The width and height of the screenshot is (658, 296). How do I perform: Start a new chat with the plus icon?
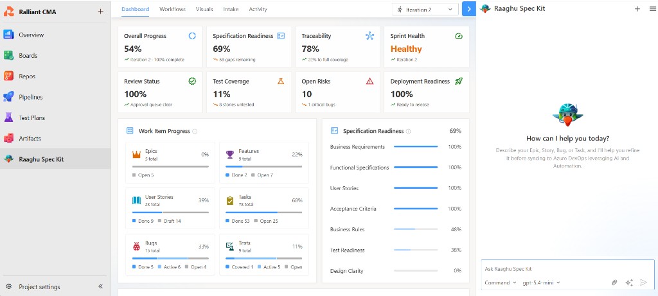pyautogui.click(x=637, y=8)
